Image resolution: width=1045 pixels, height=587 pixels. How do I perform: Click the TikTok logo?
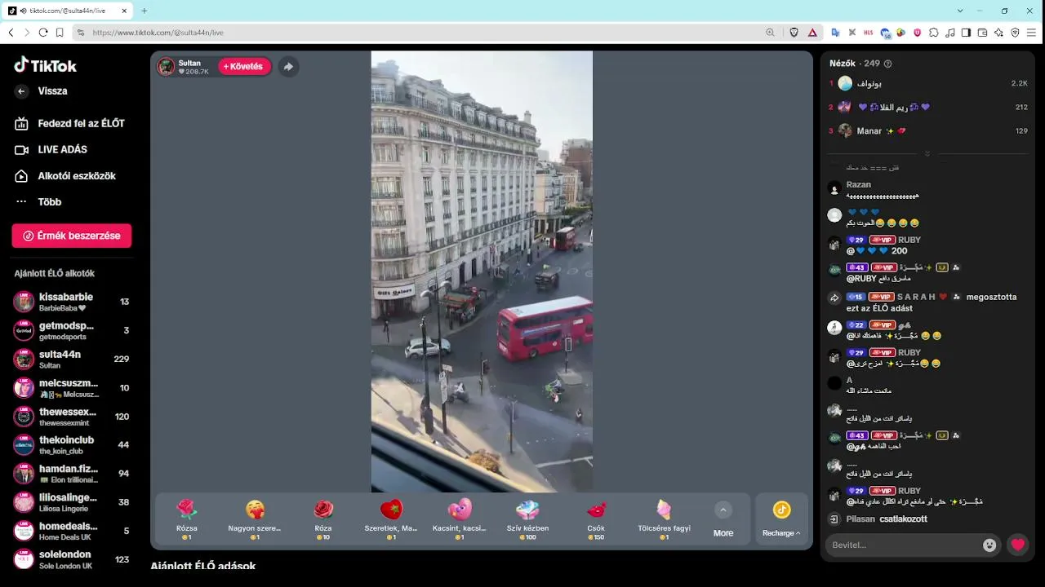click(46, 65)
